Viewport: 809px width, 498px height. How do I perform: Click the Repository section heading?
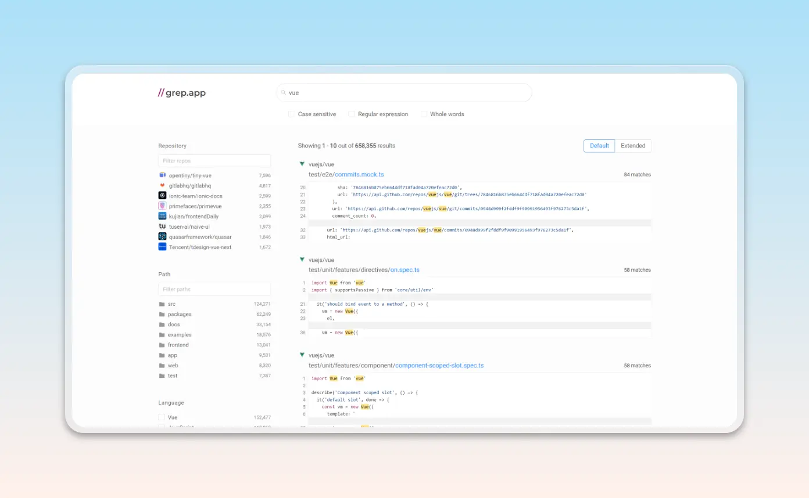[173, 146]
